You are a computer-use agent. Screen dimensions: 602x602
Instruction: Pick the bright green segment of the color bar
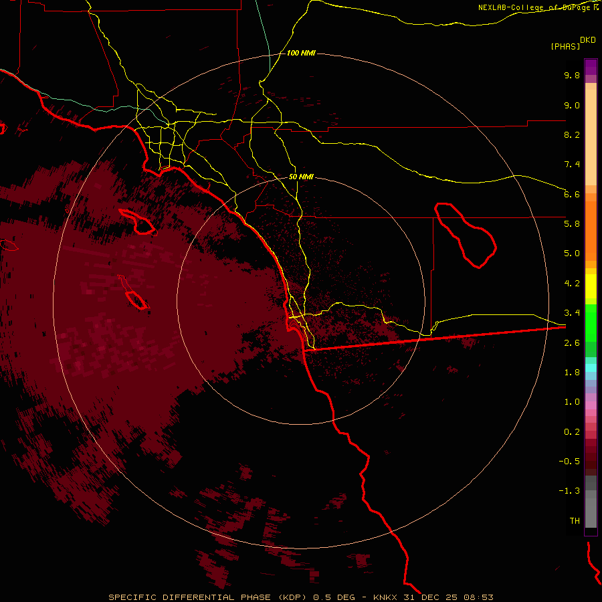click(591, 323)
